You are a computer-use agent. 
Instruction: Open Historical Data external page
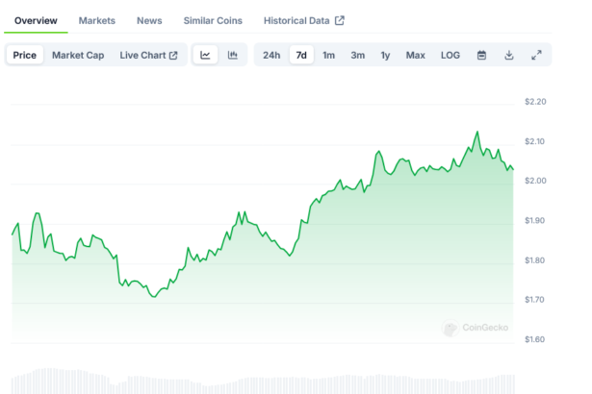point(304,20)
